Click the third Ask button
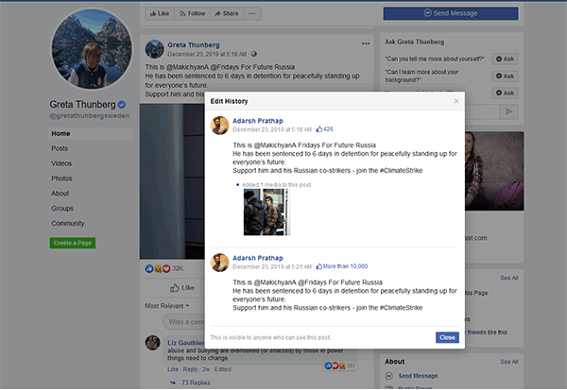 (x=505, y=93)
